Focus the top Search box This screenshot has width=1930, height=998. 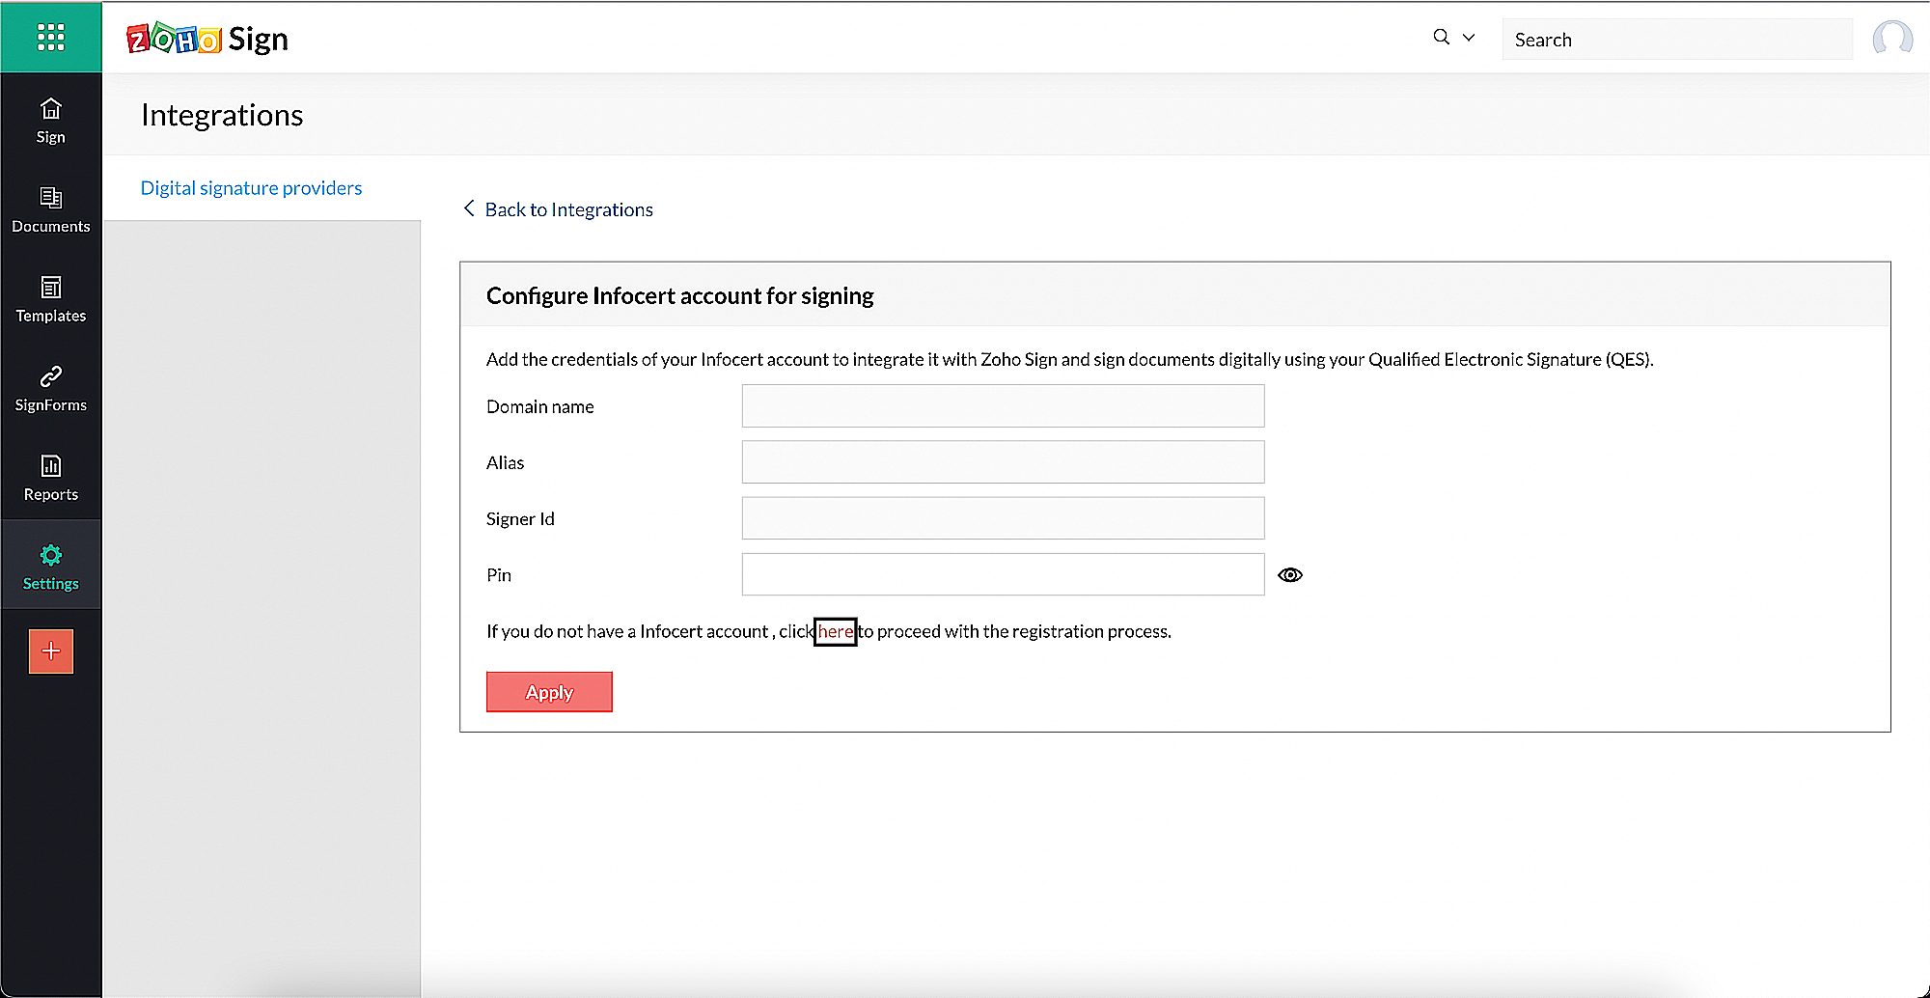[1676, 40]
